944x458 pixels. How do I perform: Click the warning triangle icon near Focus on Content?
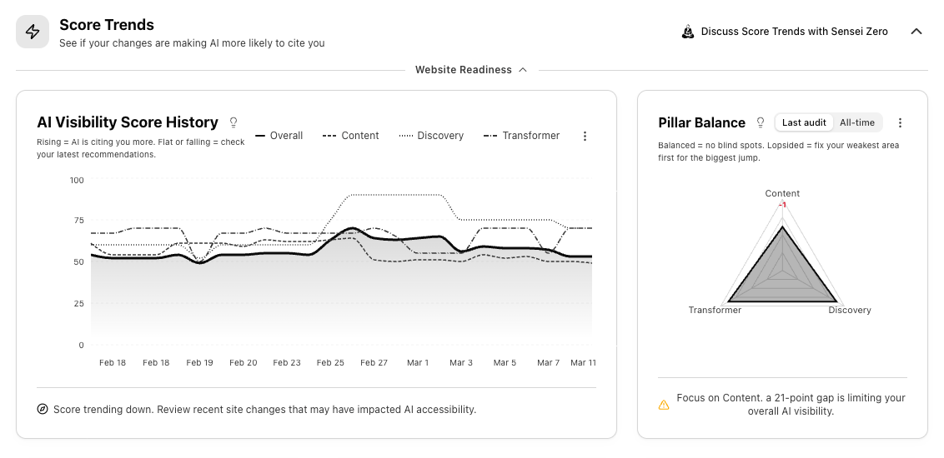point(664,405)
